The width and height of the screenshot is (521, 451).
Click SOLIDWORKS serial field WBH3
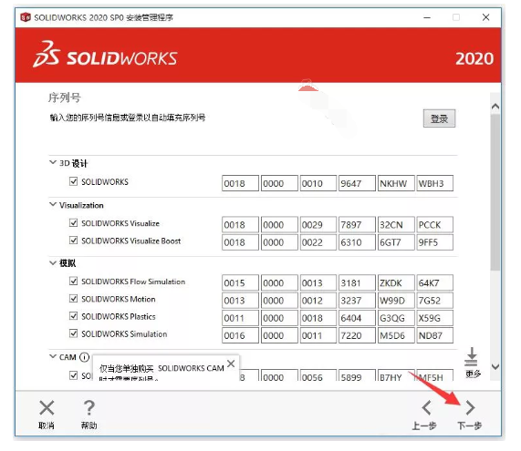coord(434,183)
